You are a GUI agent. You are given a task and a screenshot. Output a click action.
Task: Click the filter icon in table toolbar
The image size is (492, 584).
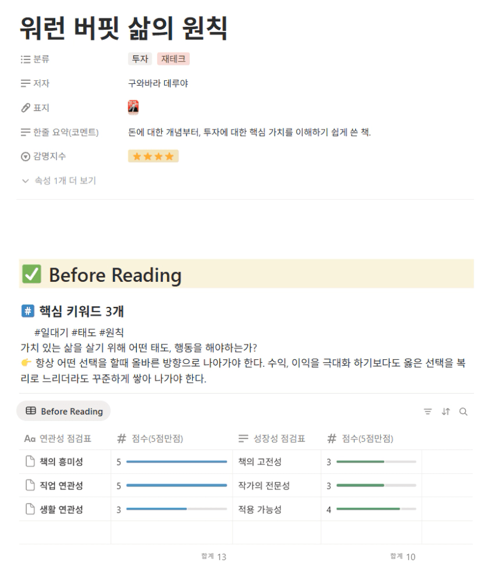tap(427, 412)
